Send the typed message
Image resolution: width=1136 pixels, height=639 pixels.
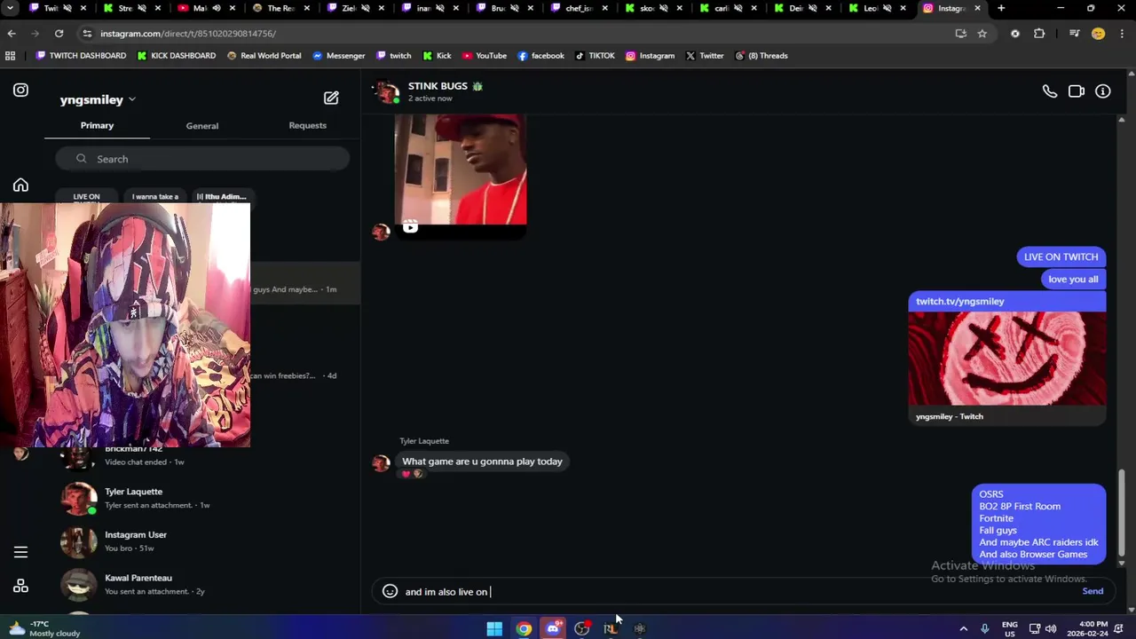pos(1093,591)
